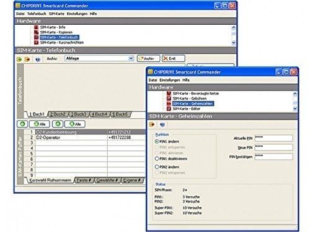Select 'SIM-Karte - Editor' tree entry

187,109
